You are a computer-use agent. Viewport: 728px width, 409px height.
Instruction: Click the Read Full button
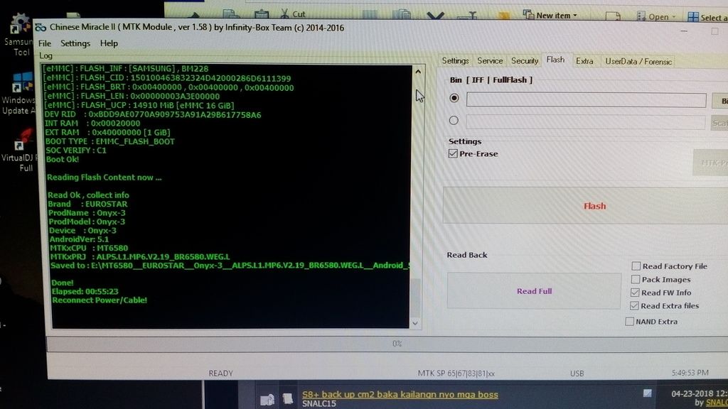(534, 291)
